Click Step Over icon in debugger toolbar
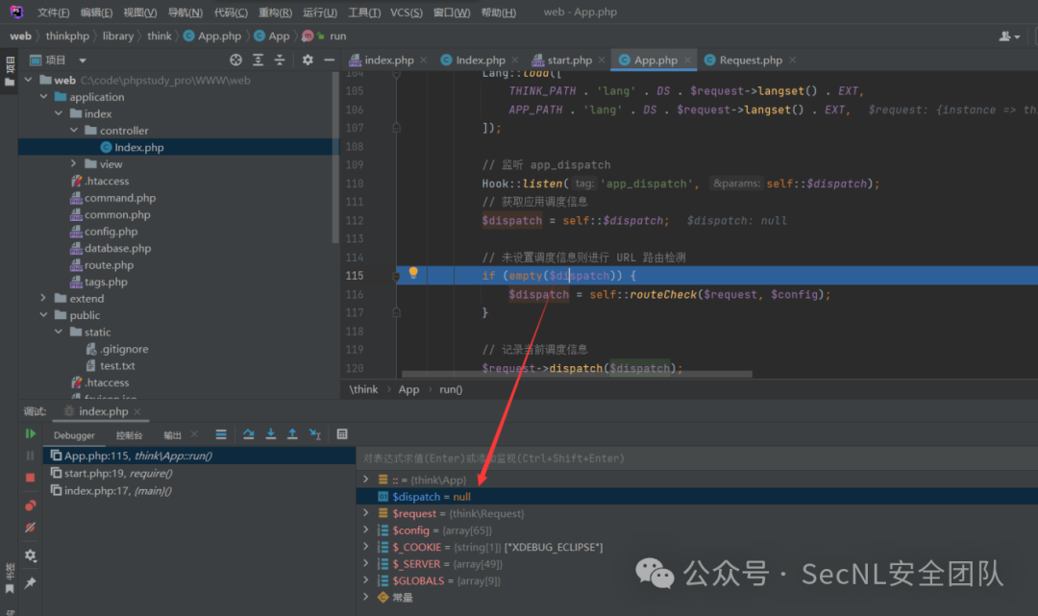Screen dimensions: 1038x616 pyautogui.click(x=248, y=434)
